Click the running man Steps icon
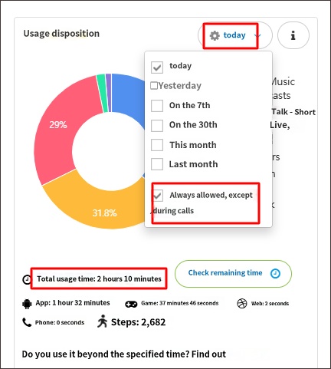This screenshot has width=331, height=369. (x=102, y=321)
